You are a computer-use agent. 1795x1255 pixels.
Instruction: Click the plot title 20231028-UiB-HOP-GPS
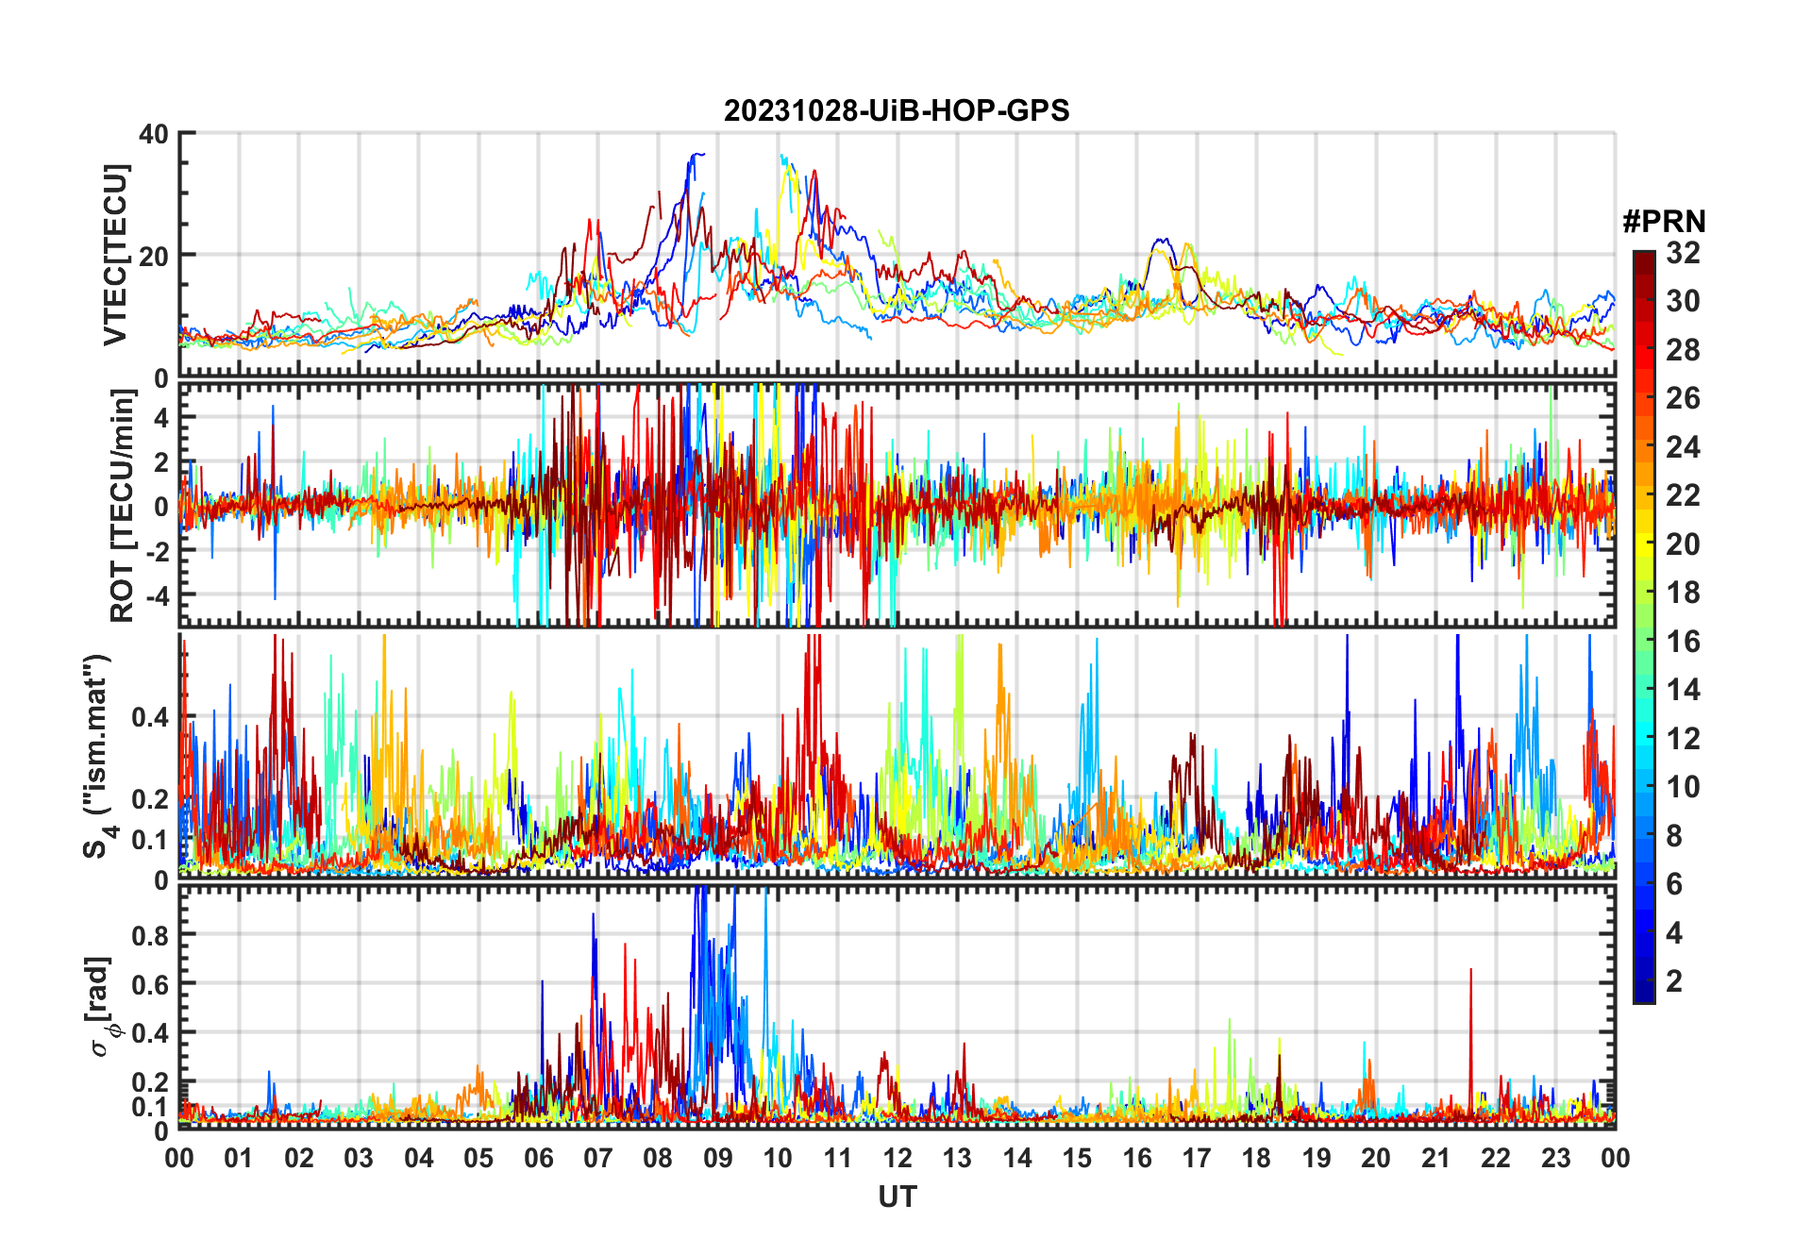[897, 110]
